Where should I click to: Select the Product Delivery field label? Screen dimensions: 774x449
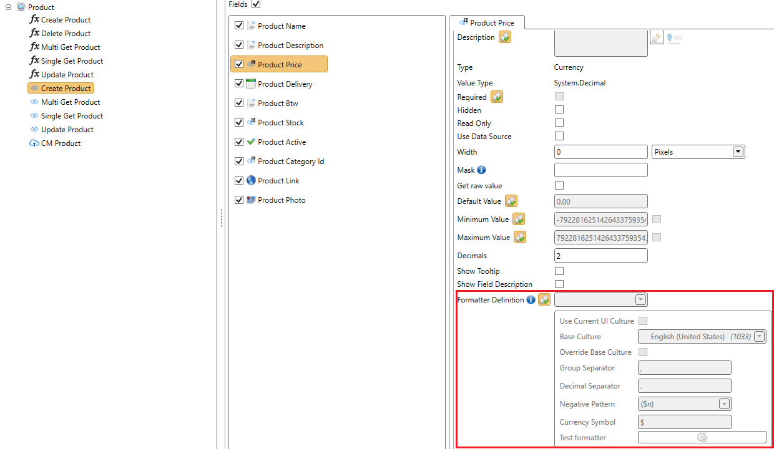coord(285,84)
